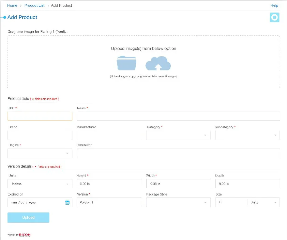The width and height of the screenshot is (287, 240).
Task: Click the Upload button
Action: (28, 217)
